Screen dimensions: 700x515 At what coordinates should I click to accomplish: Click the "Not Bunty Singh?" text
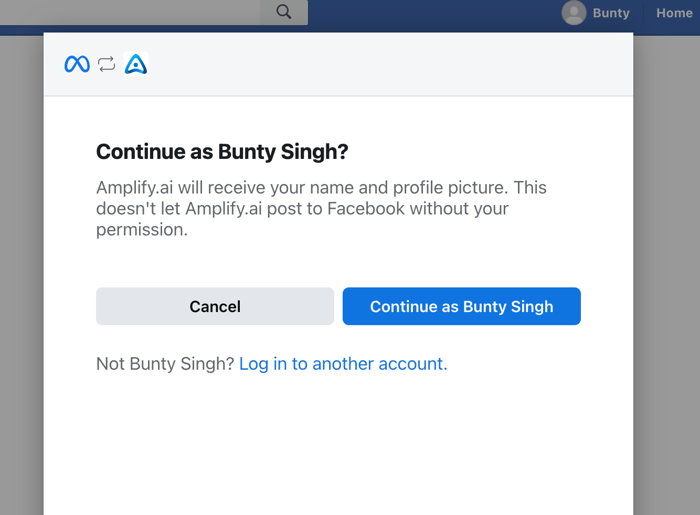165,363
